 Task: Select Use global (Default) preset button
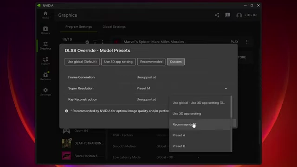82,62
